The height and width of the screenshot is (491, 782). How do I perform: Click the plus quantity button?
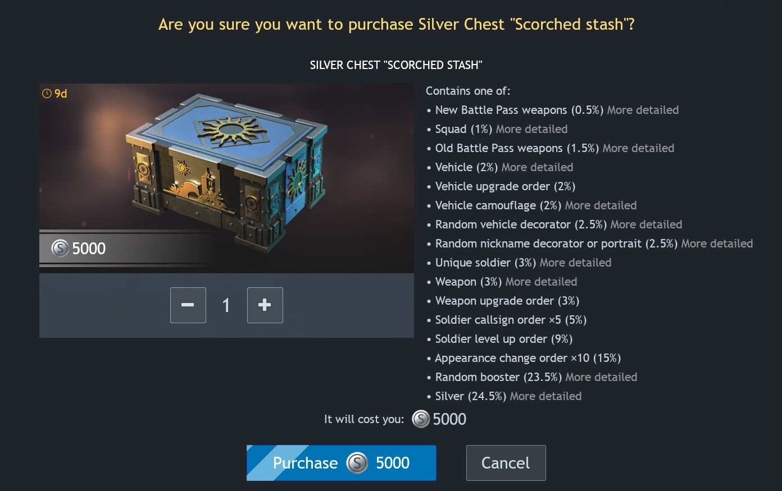[x=265, y=305]
